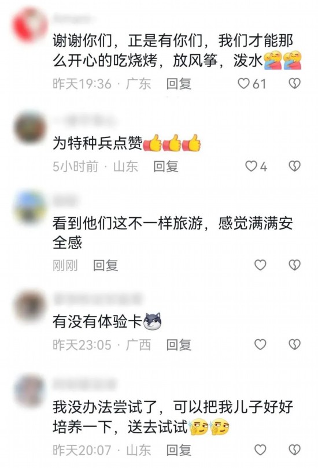Like the comment with 61 likes
The height and width of the screenshot is (468, 318).
pos(243,84)
